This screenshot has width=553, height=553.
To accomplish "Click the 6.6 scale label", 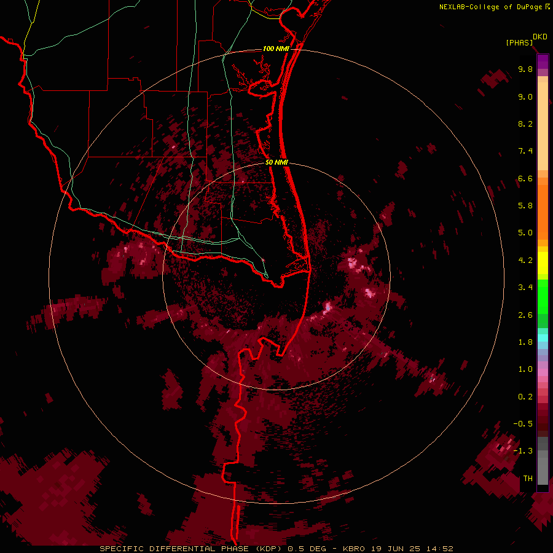I will [525, 178].
